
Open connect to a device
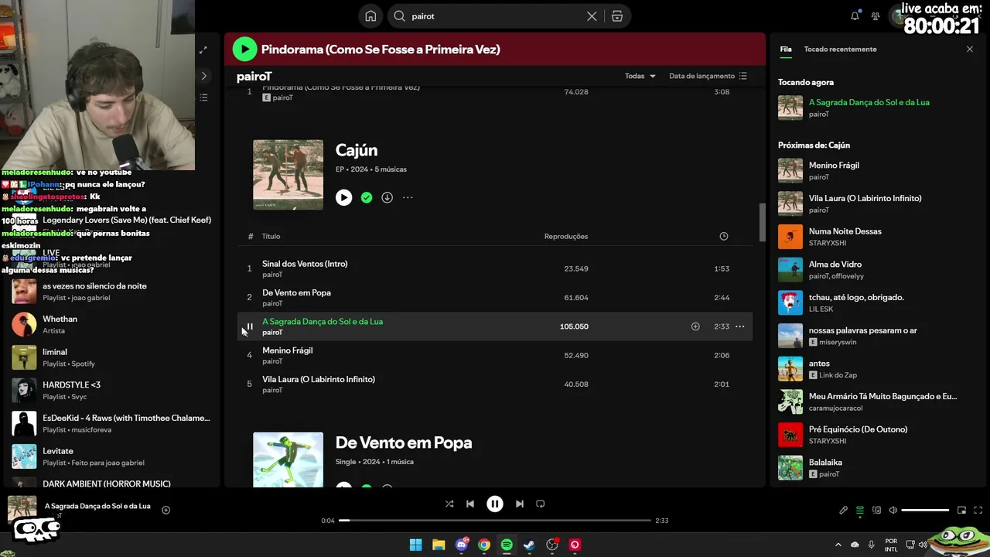876,510
